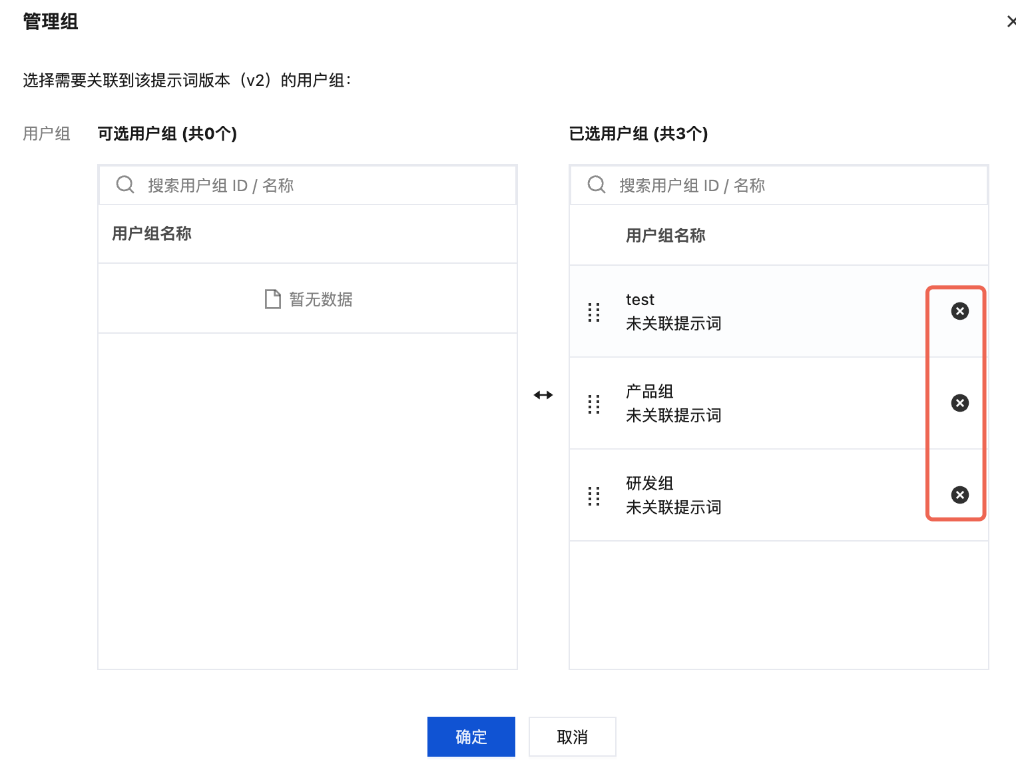This screenshot has height=782, width=1016.
Task: Click the transfer arrows between the lists
Action: (543, 395)
